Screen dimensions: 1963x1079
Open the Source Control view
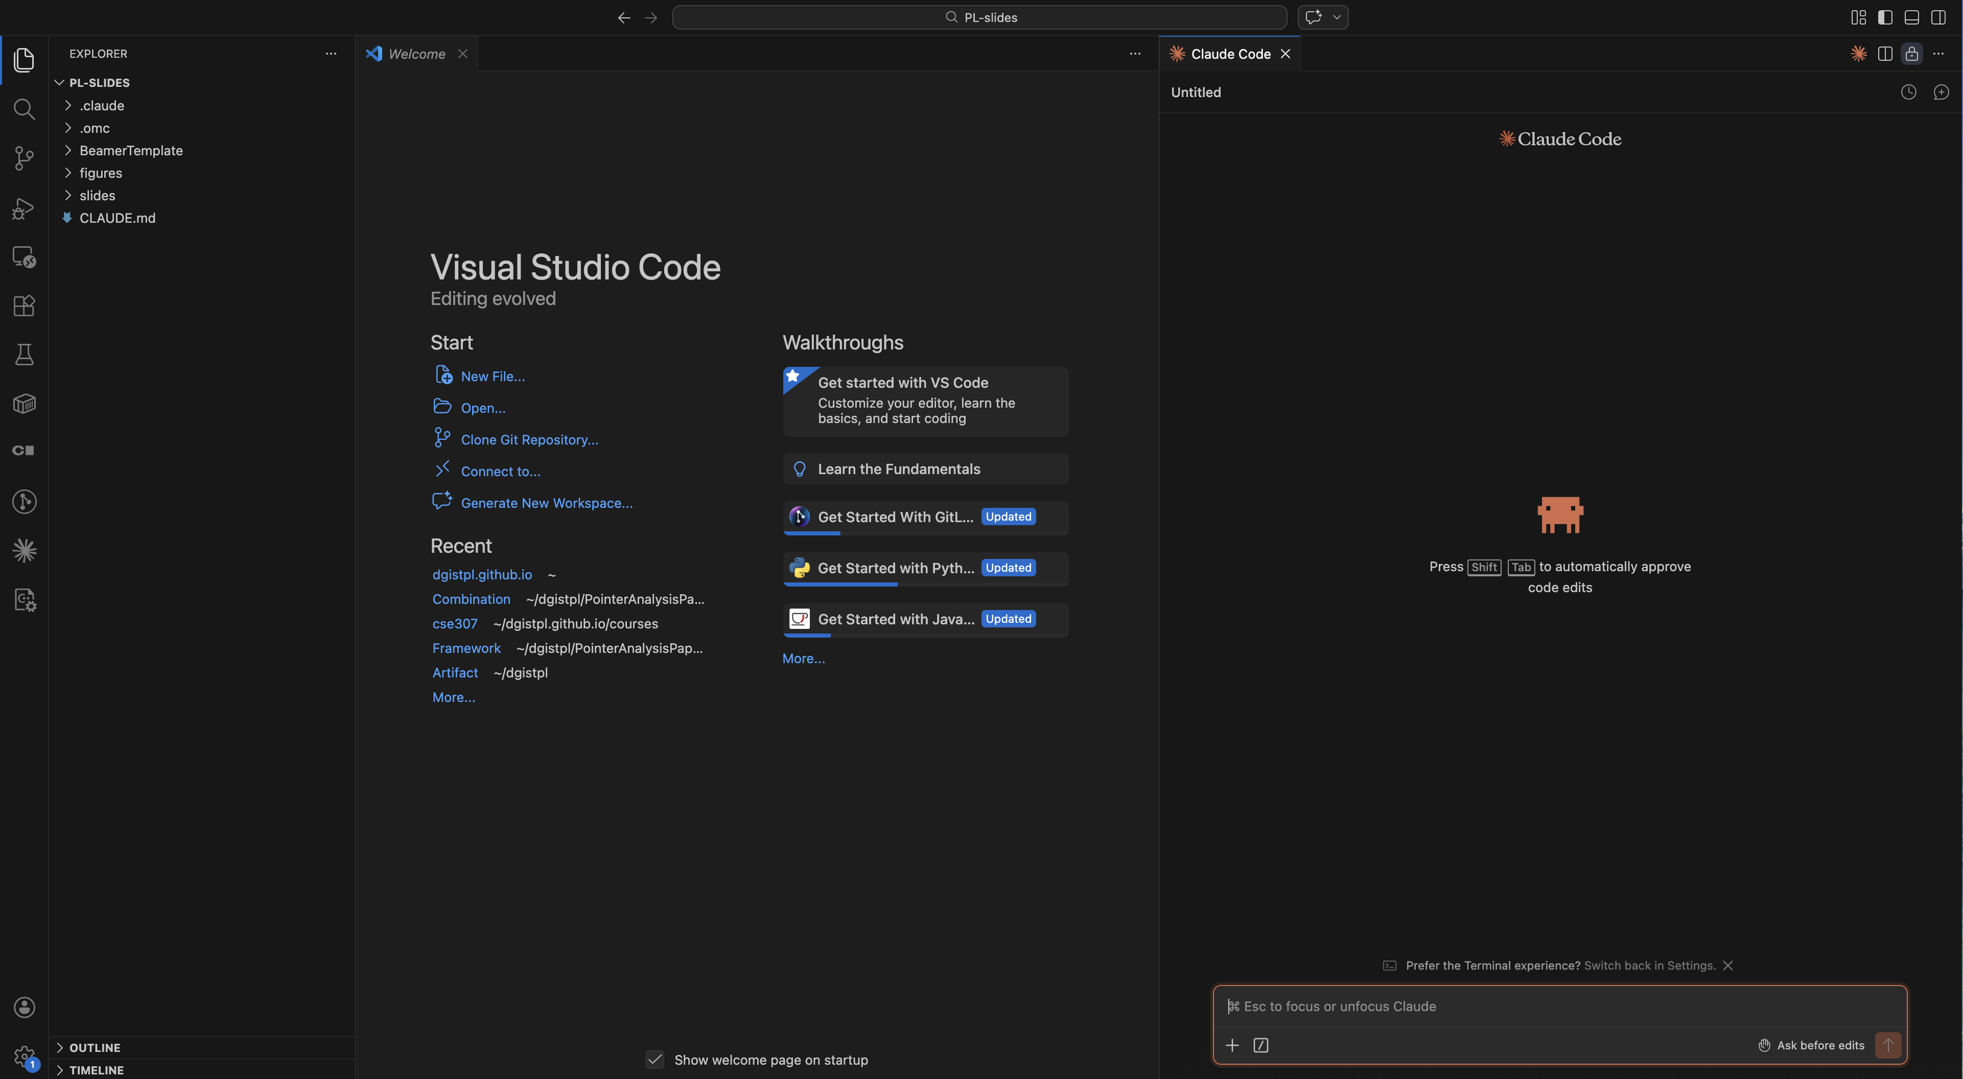[x=24, y=158]
